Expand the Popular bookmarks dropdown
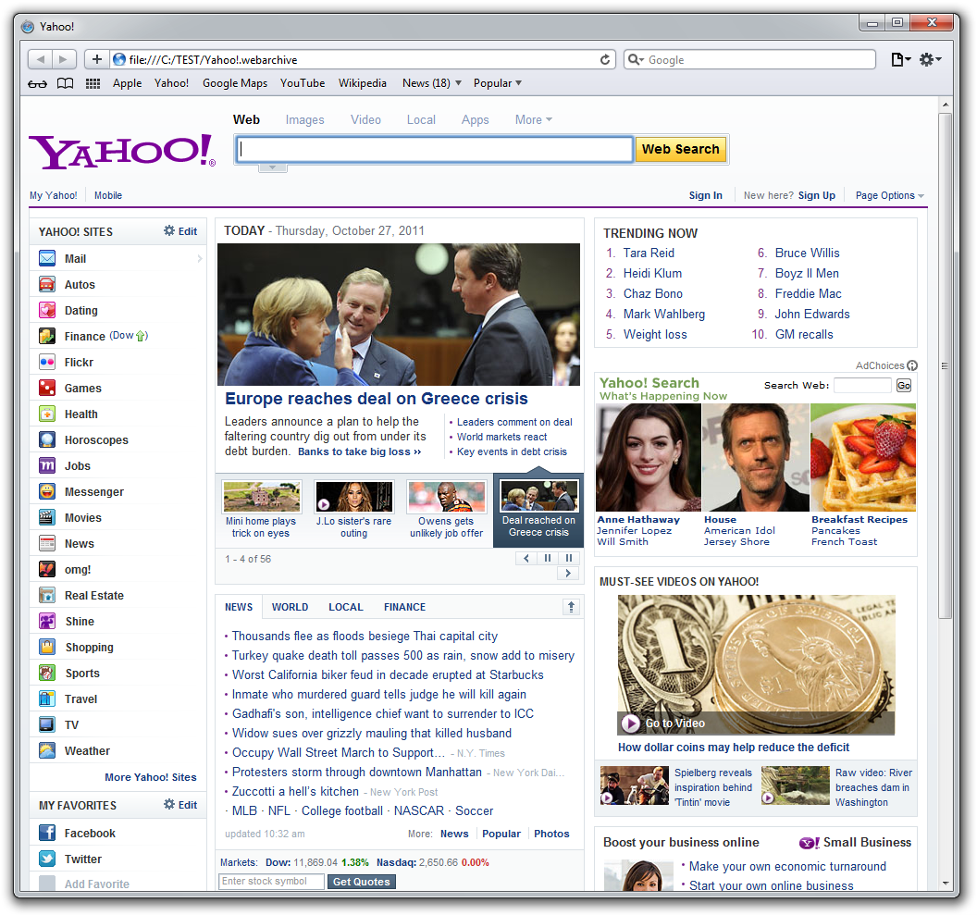 coord(497,83)
